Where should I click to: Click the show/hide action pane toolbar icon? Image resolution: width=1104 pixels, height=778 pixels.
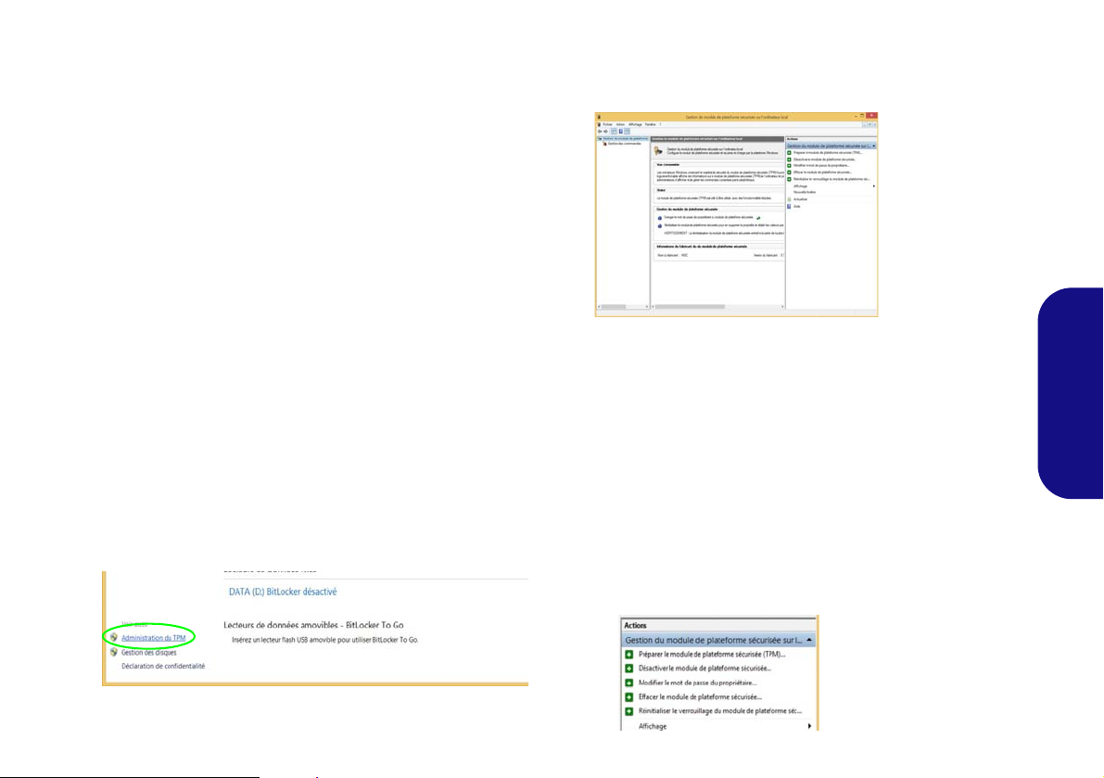click(x=628, y=131)
